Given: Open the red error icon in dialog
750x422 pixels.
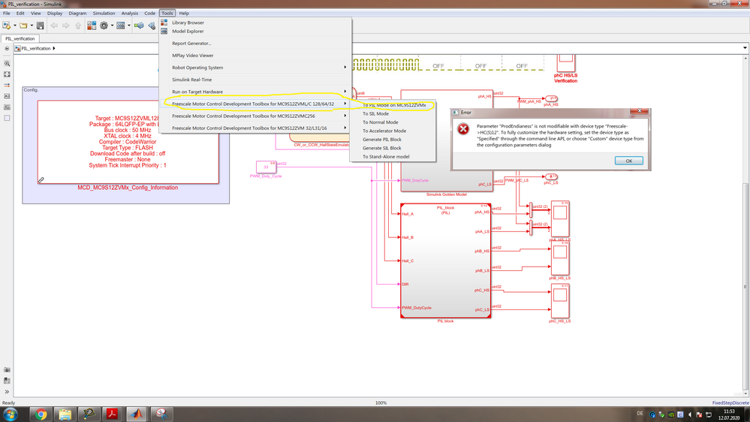Looking at the screenshot, I should [x=463, y=129].
